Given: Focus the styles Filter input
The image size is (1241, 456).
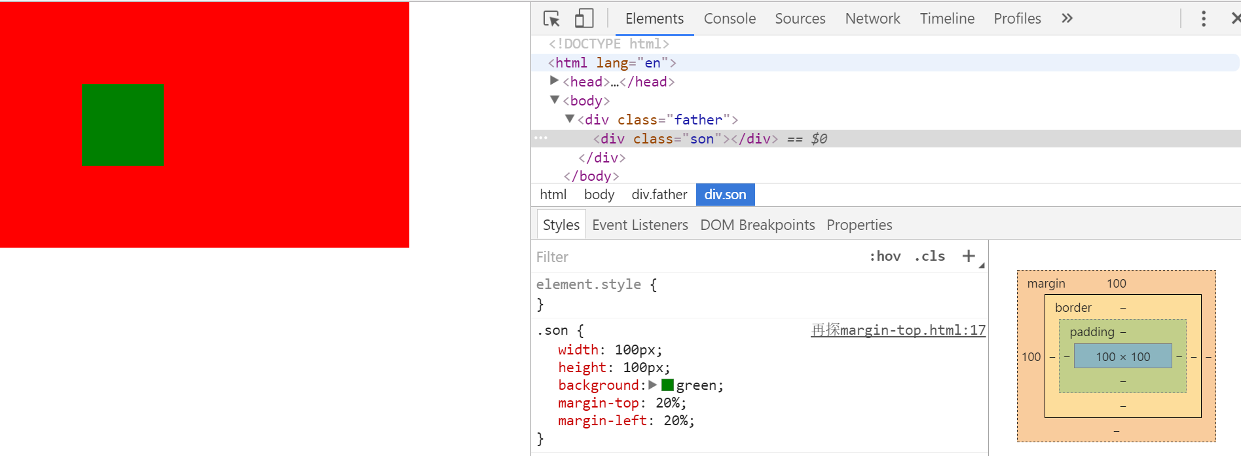Looking at the screenshot, I should pos(697,257).
